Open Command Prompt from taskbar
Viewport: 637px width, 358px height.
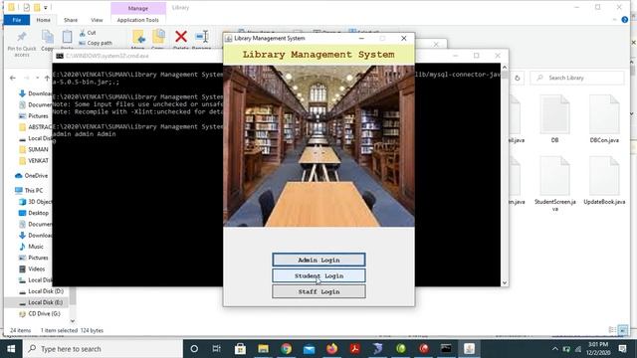446,349
